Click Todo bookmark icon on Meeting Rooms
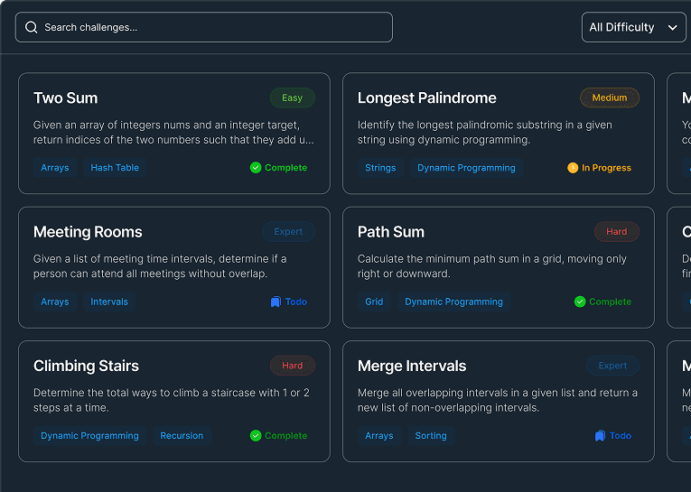The width and height of the screenshot is (691, 492). [275, 302]
